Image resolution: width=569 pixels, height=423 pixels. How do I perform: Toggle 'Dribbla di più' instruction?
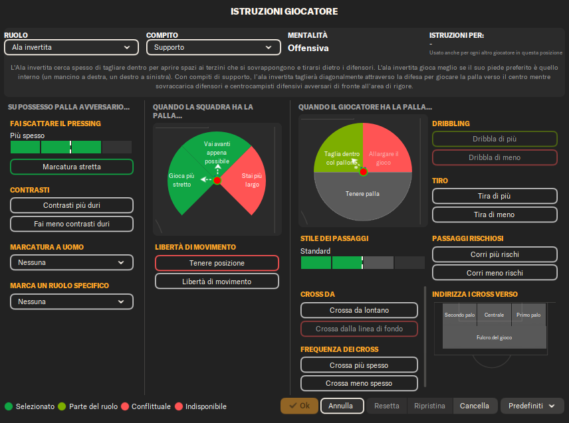(x=495, y=139)
